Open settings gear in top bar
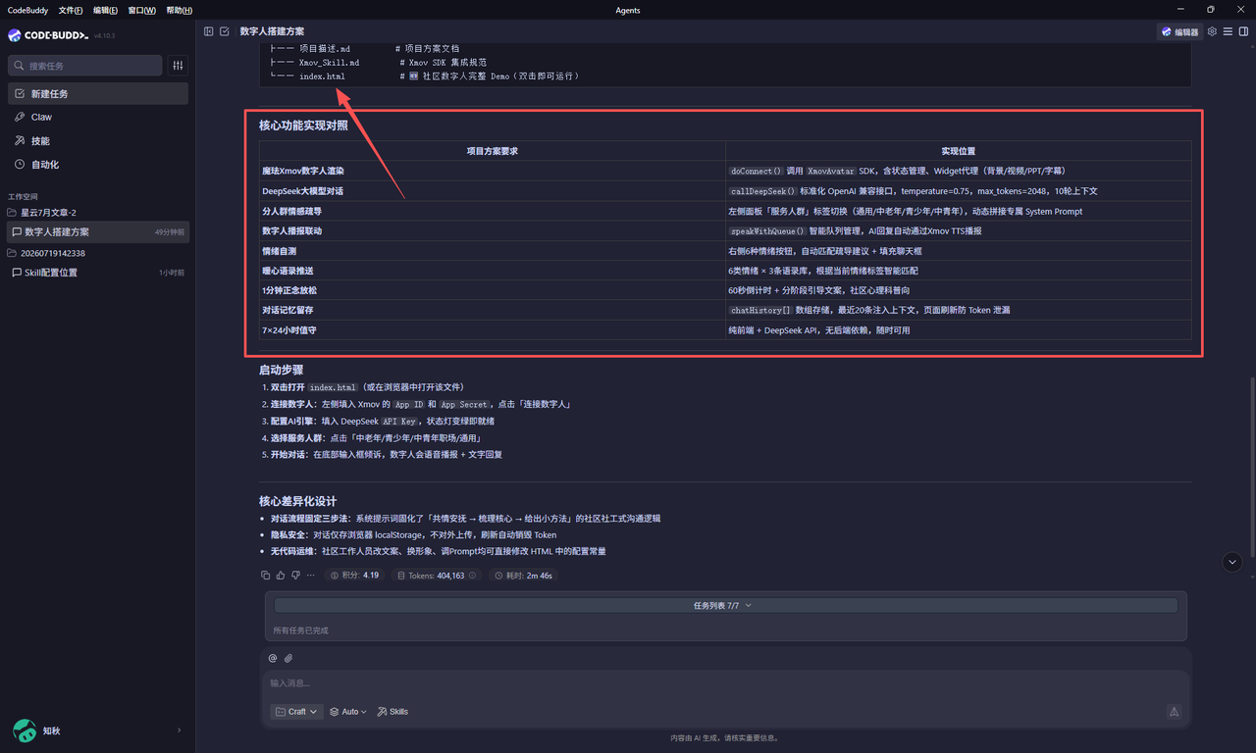Viewport: 1256px width, 753px height. tap(1212, 31)
